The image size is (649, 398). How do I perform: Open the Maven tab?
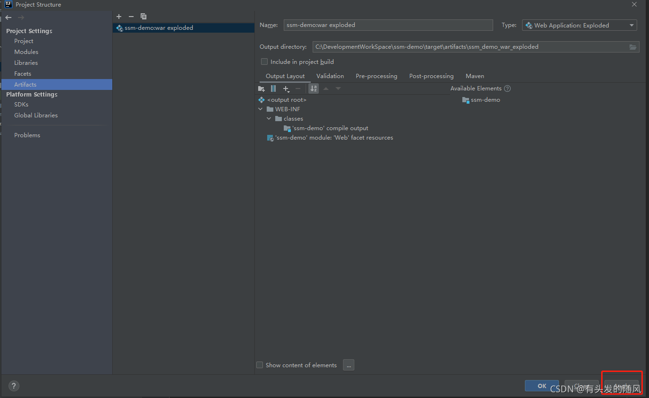(475, 76)
